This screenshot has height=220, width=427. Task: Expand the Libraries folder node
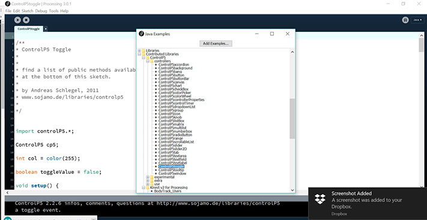coord(139,50)
